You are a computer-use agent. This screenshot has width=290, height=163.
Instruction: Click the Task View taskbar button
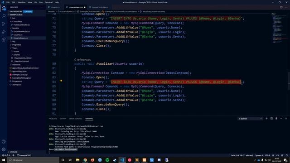pos(70,160)
